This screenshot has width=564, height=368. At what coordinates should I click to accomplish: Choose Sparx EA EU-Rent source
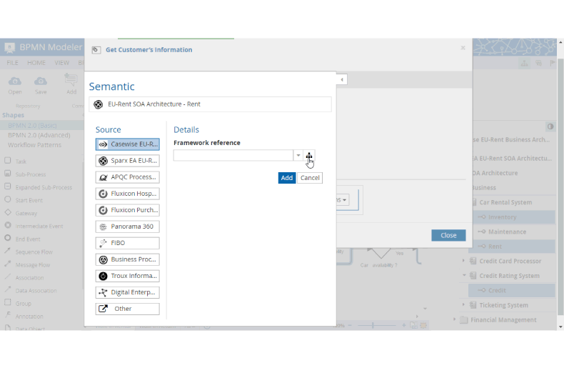click(x=128, y=161)
